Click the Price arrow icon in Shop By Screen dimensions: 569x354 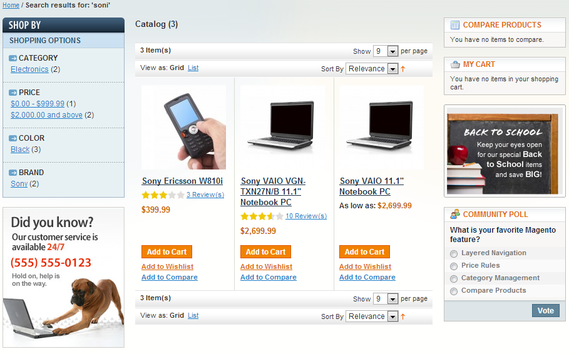(x=13, y=93)
